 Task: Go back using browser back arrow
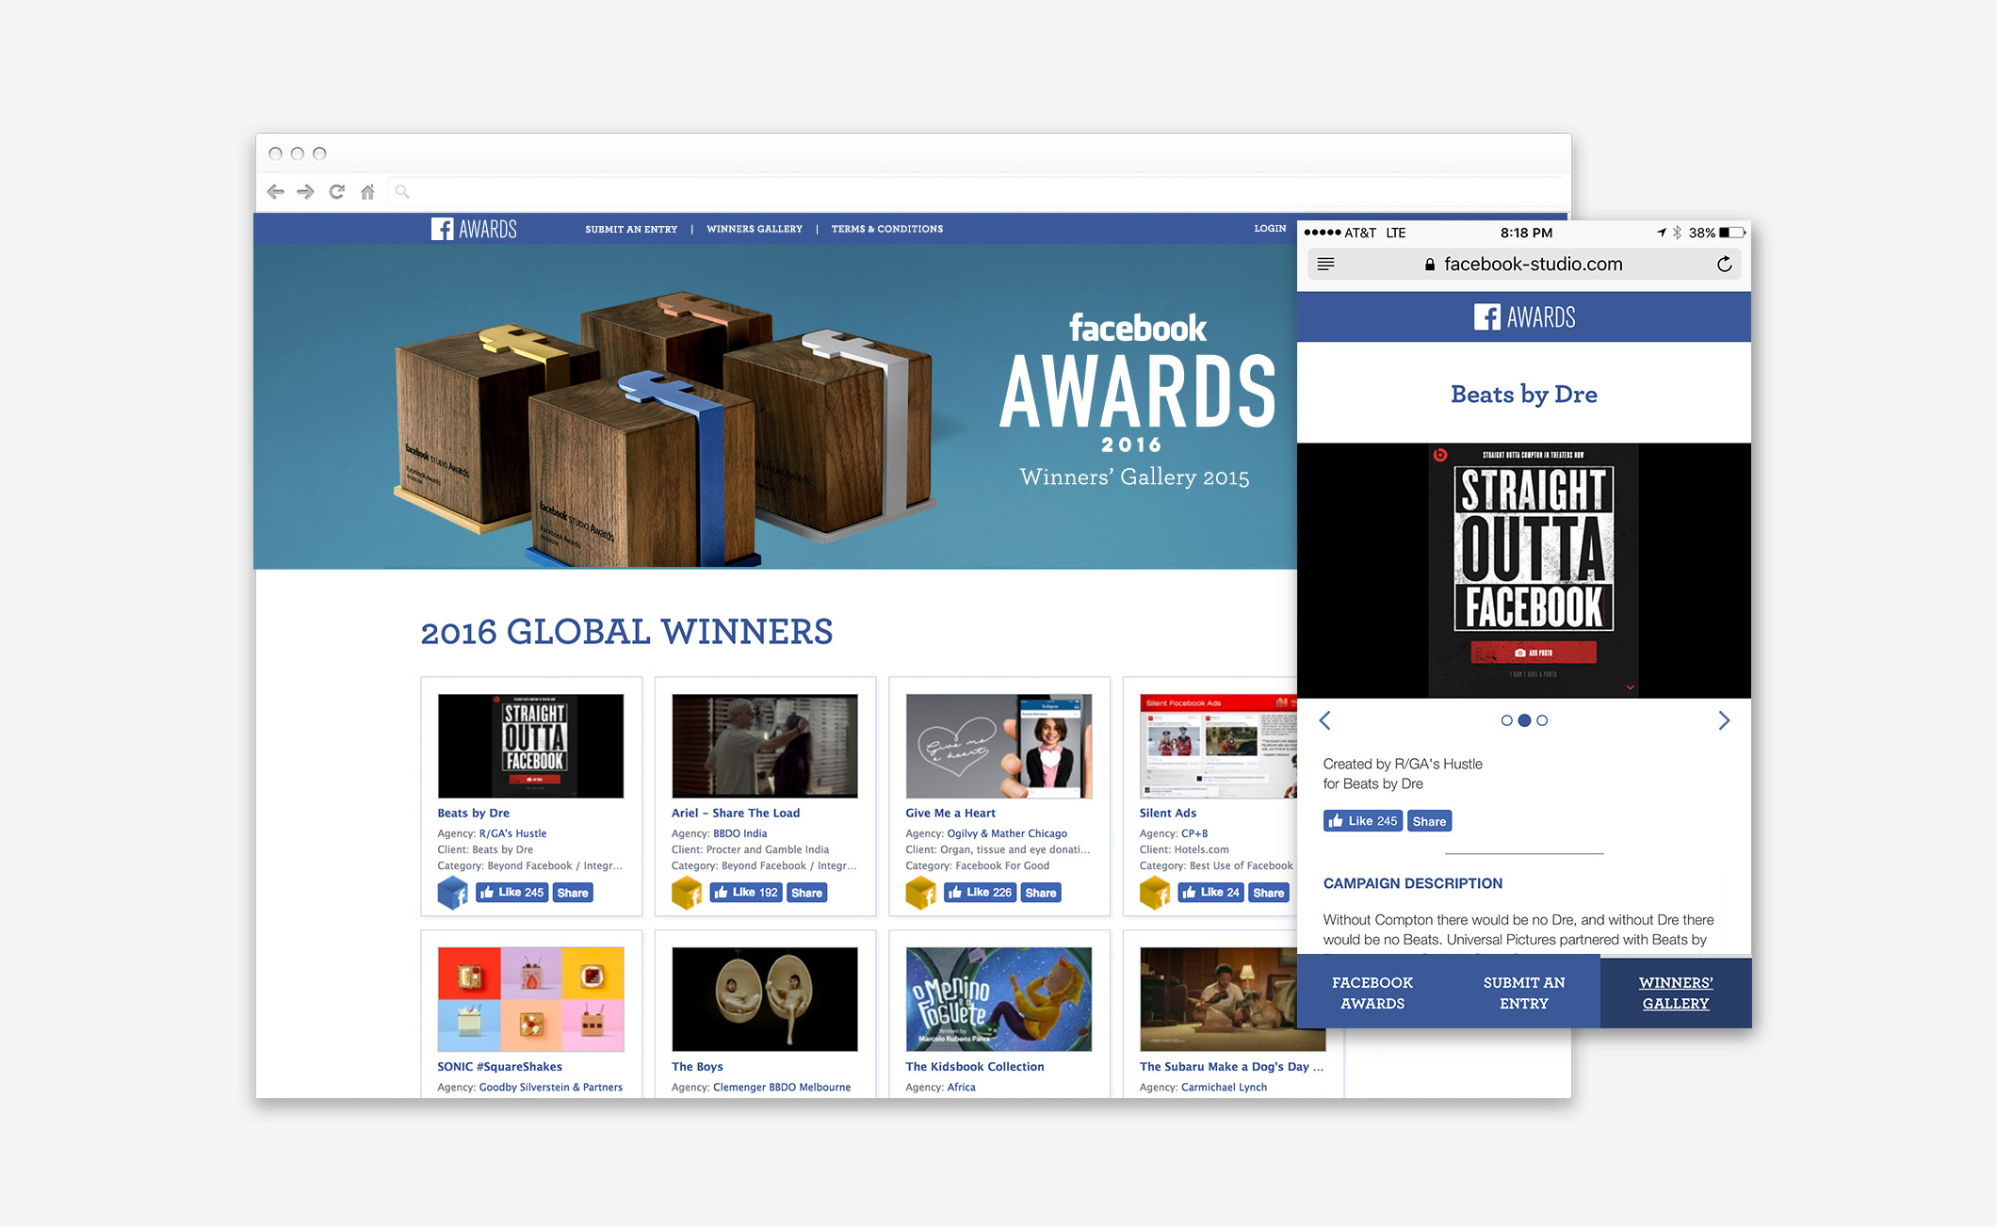(275, 192)
